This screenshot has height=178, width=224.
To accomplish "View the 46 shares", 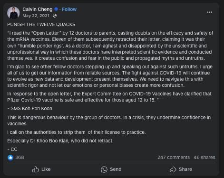I will click(205, 158).
